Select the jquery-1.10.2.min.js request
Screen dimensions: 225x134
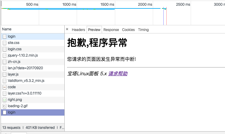click(33, 55)
